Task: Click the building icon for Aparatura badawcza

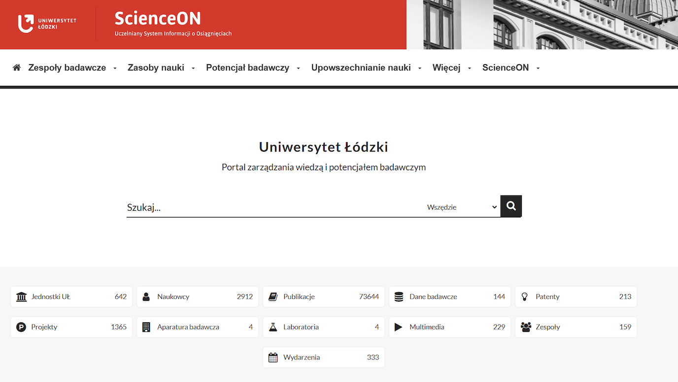Action: tap(146, 327)
